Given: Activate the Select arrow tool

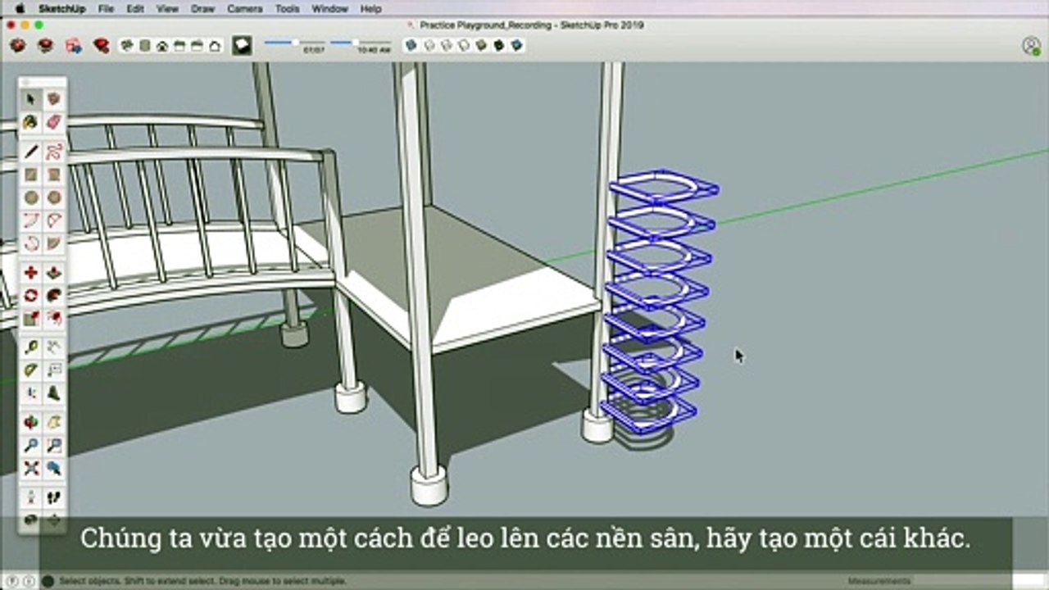Looking at the screenshot, I should tap(31, 99).
